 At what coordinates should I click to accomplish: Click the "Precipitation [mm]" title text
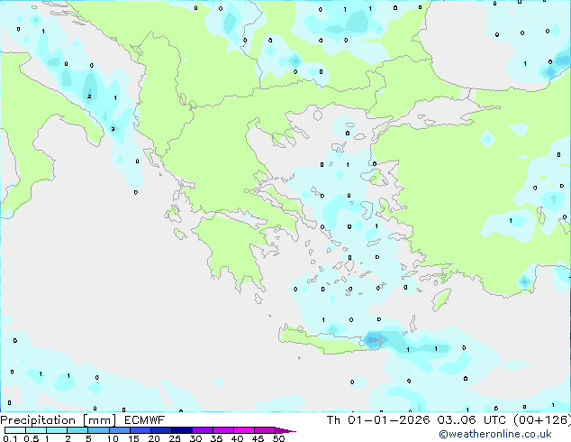click(59, 420)
